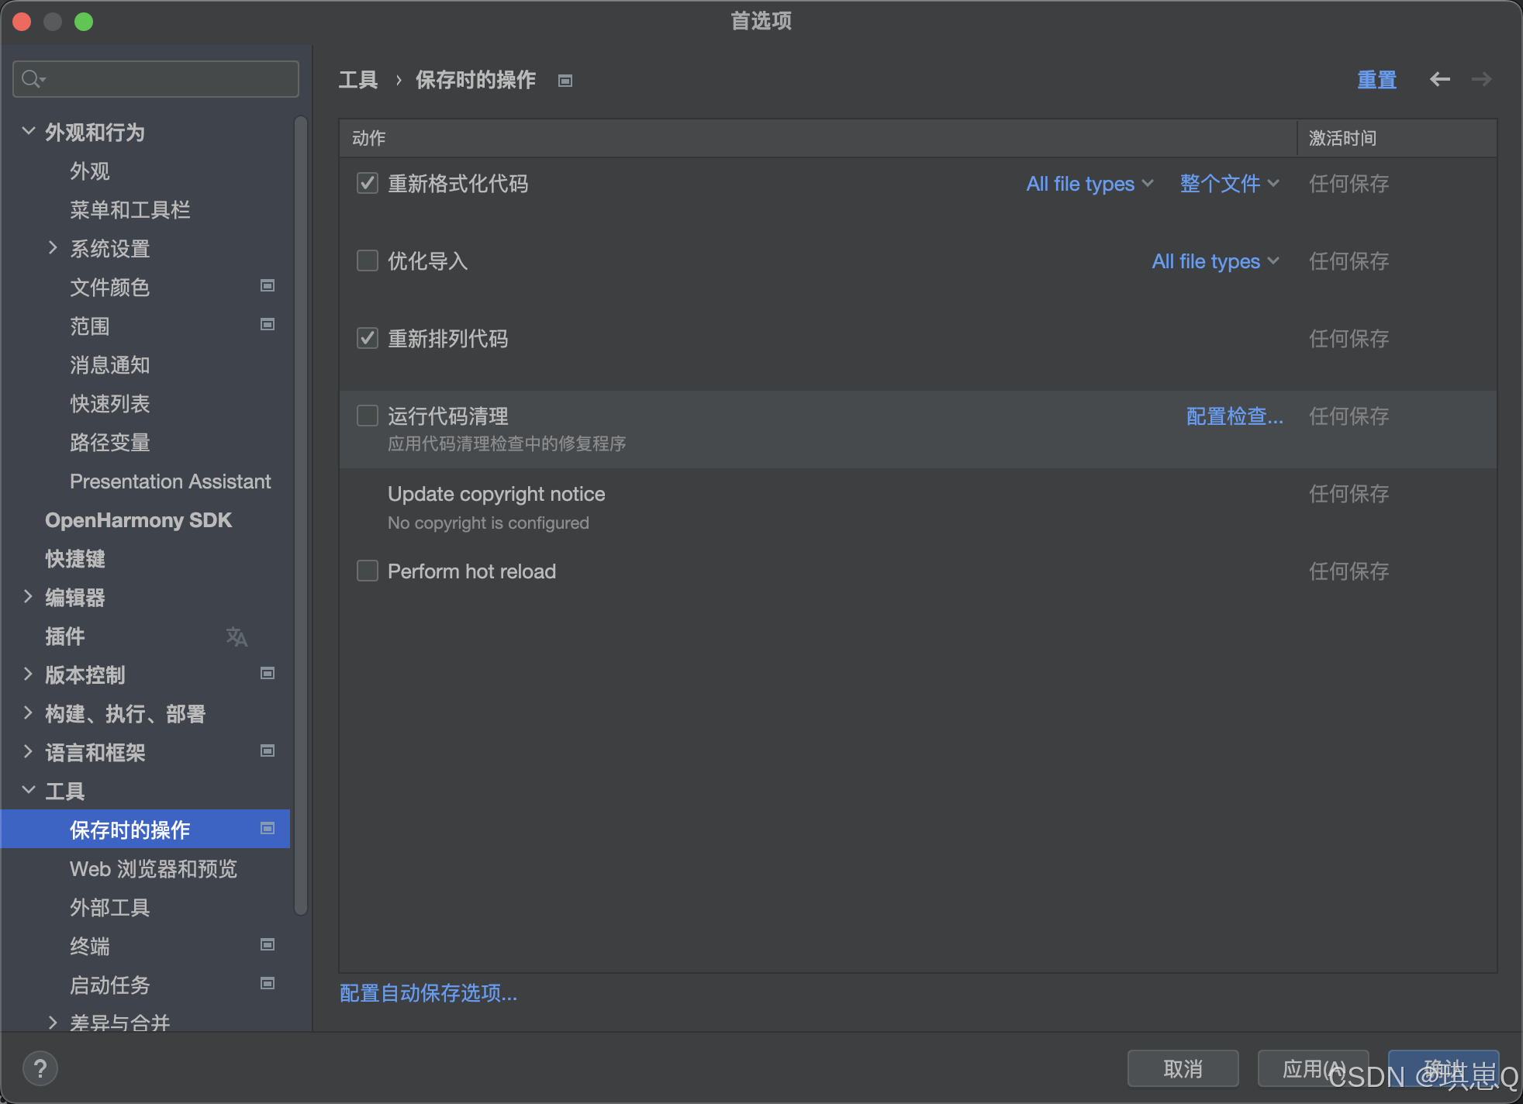Click the project-level icon beside 文件颜色
This screenshot has width=1523, height=1104.
268,286
